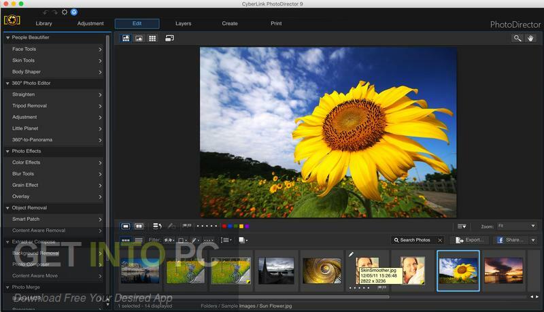The image size is (544, 312).
Task: Open Skin Tools
Action: (x=54, y=60)
